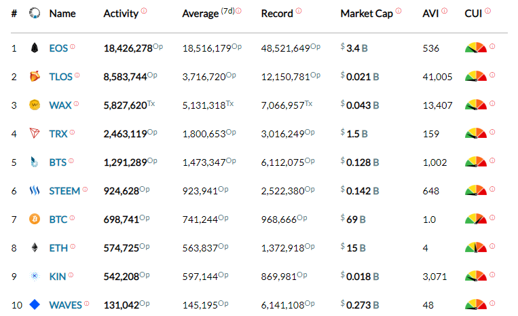Click the CUI gauge for EOS
Viewport: 518px width, 316px height.
(475, 48)
